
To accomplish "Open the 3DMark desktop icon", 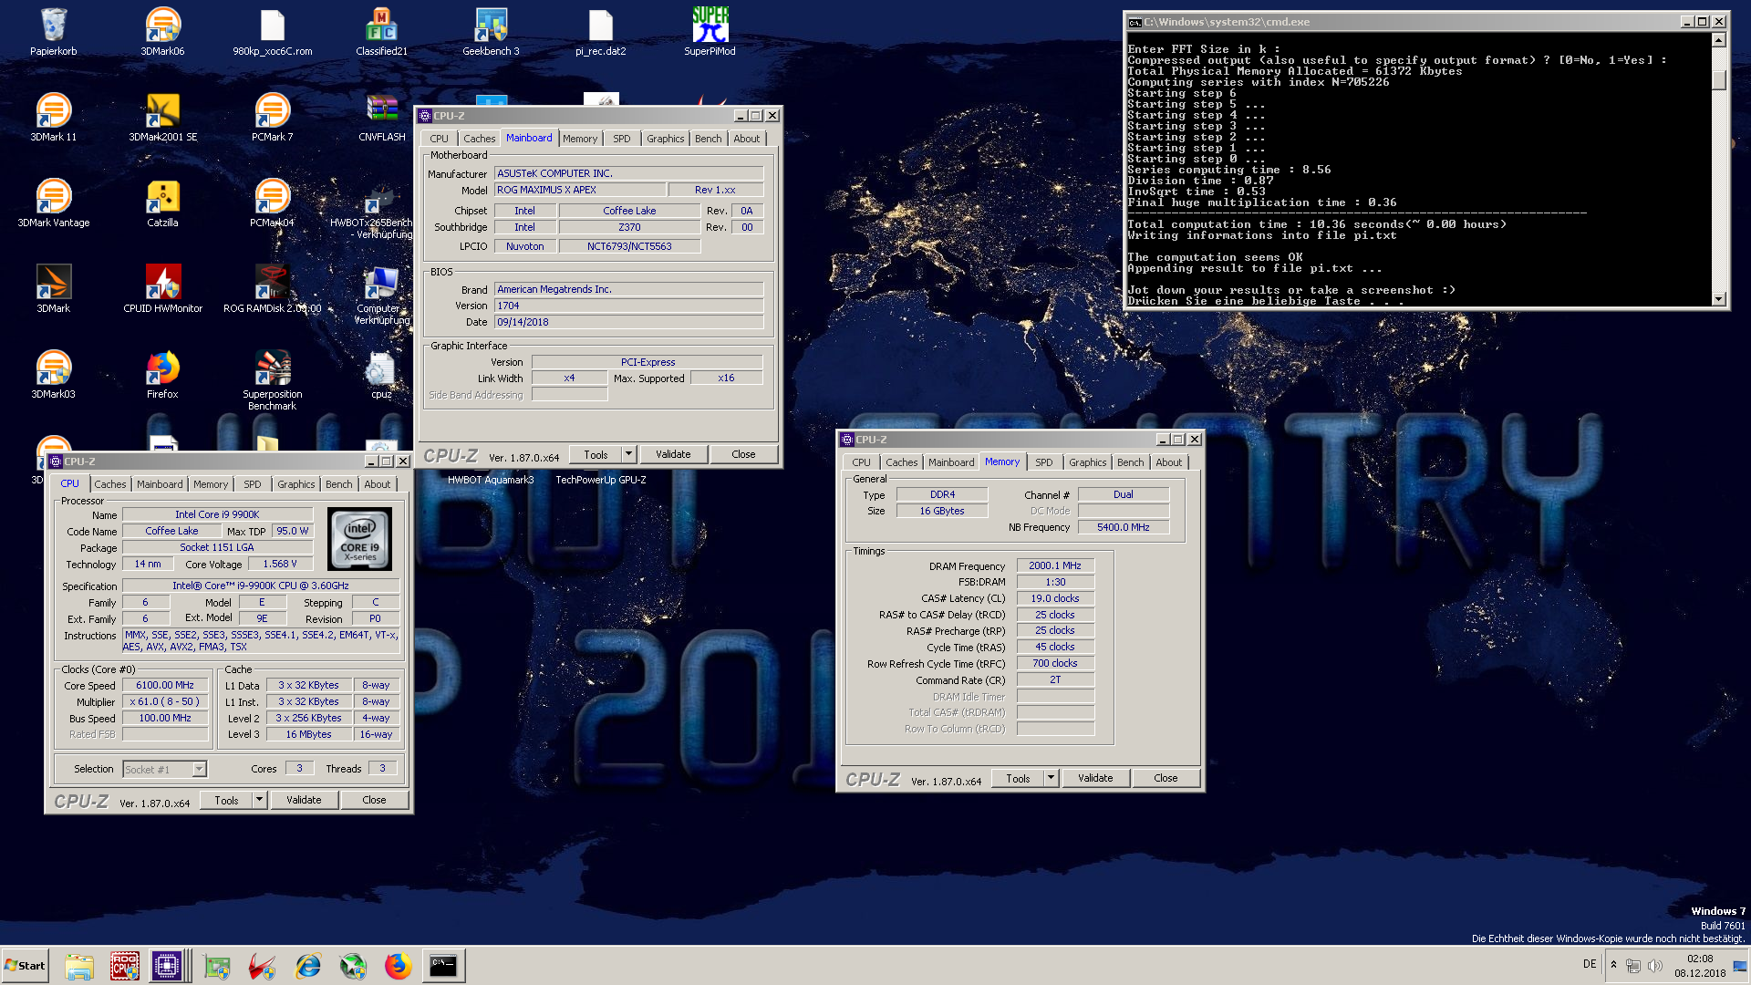I will (x=54, y=289).
